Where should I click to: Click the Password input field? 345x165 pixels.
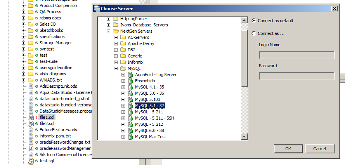coord(297,76)
